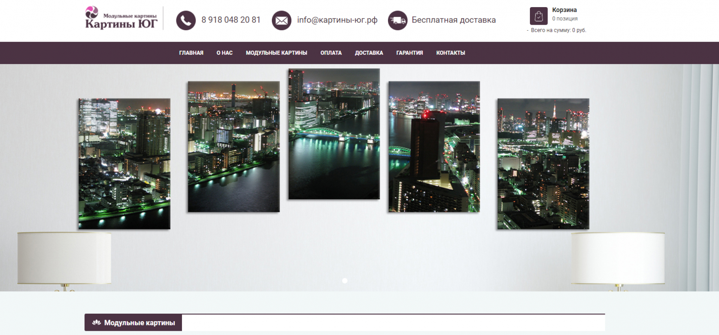Go to the О НАС page
Viewport: 719px width, 335px height.
click(224, 53)
